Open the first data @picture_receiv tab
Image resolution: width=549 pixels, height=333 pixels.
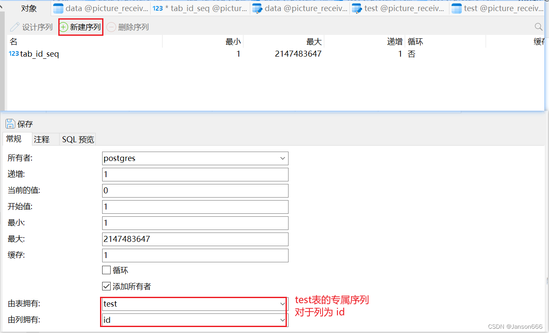101,8
